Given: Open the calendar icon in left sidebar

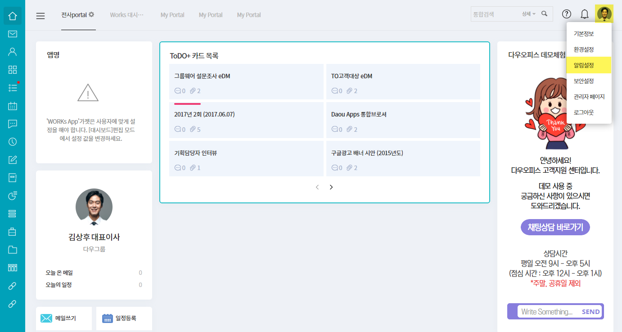Looking at the screenshot, I should pyautogui.click(x=13, y=106).
